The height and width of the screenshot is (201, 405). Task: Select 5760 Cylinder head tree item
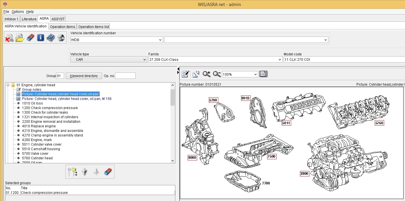pyautogui.click(x=37, y=158)
